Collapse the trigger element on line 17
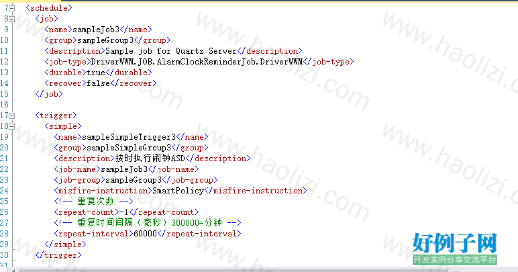The image size is (518, 272). point(12,116)
